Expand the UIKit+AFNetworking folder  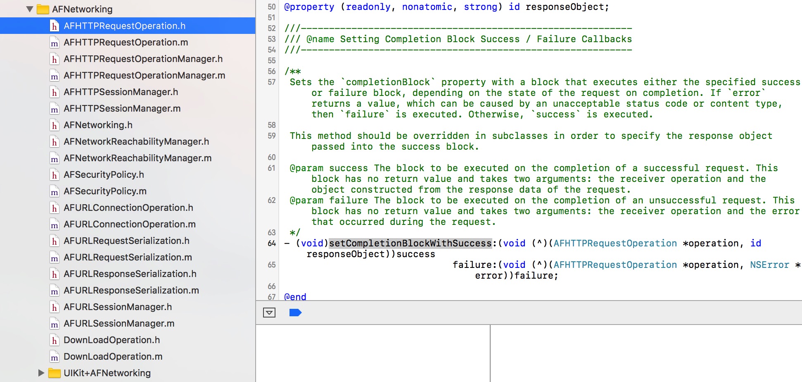click(41, 373)
